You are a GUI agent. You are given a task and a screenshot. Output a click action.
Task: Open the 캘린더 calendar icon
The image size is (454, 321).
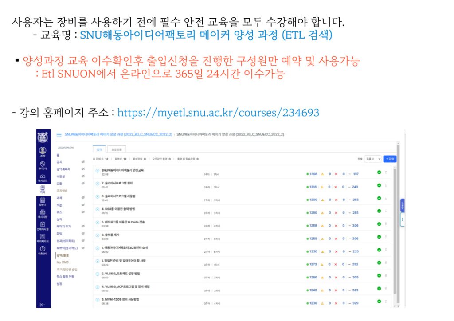(x=43, y=202)
